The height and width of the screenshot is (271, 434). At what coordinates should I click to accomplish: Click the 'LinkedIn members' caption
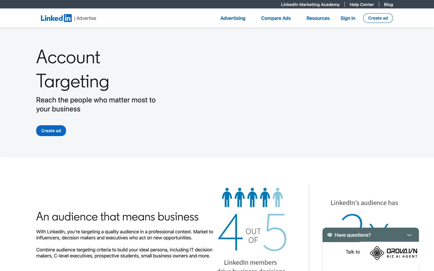coord(250,262)
